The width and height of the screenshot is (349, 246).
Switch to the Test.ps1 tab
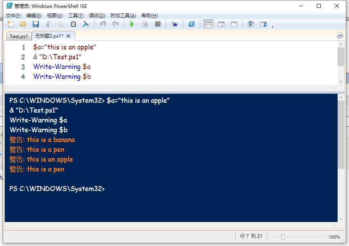tap(19, 36)
